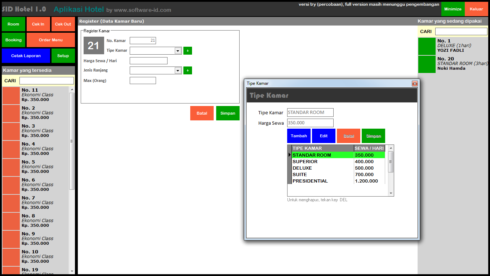The height and width of the screenshot is (276, 490).
Task: Go to Cek In section
Action: pyautogui.click(x=38, y=24)
